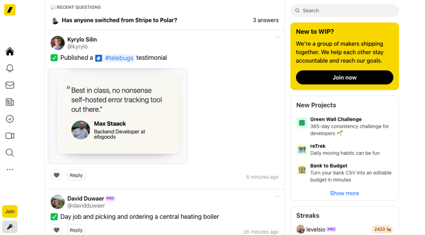Like Kyrylo Silin's post with the heart

pos(57,175)
